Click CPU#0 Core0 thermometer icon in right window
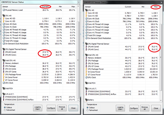Image resolution: width=164 pixels, height=115 pixels. click(86, 47)
